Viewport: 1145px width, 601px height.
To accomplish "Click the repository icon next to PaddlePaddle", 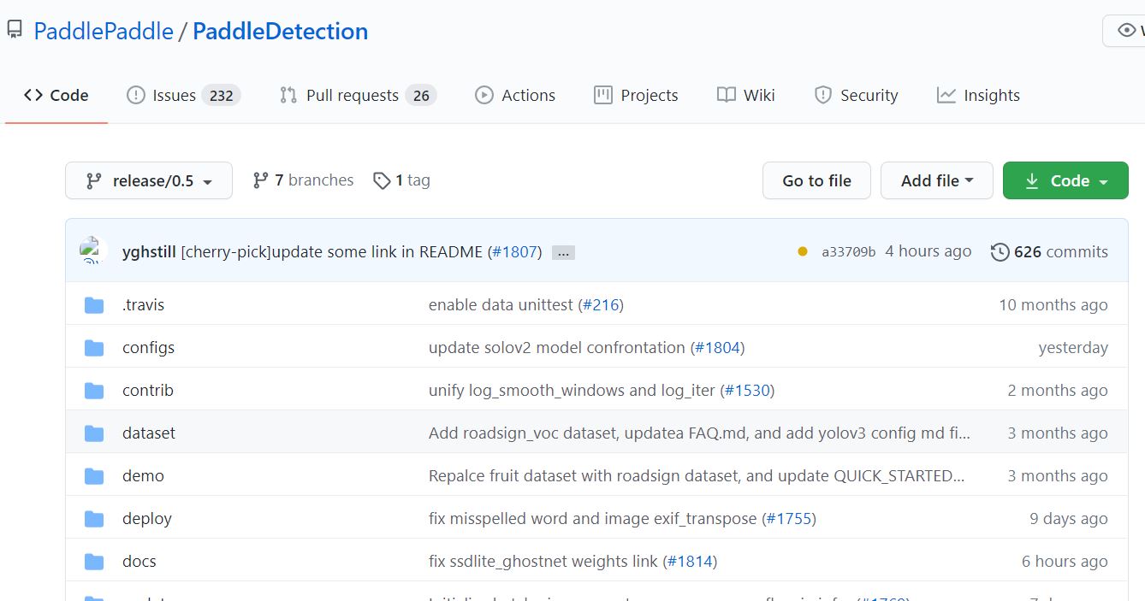I will [x=15, y=31].
